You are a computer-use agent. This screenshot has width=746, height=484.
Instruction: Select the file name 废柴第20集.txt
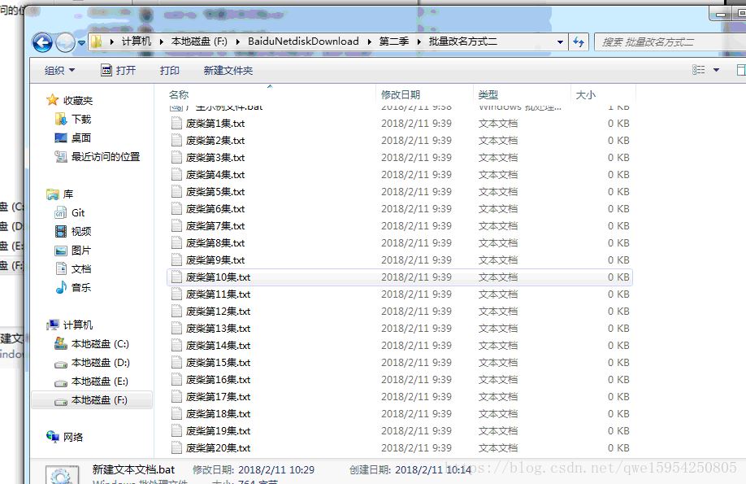click(x=218, y=448)
